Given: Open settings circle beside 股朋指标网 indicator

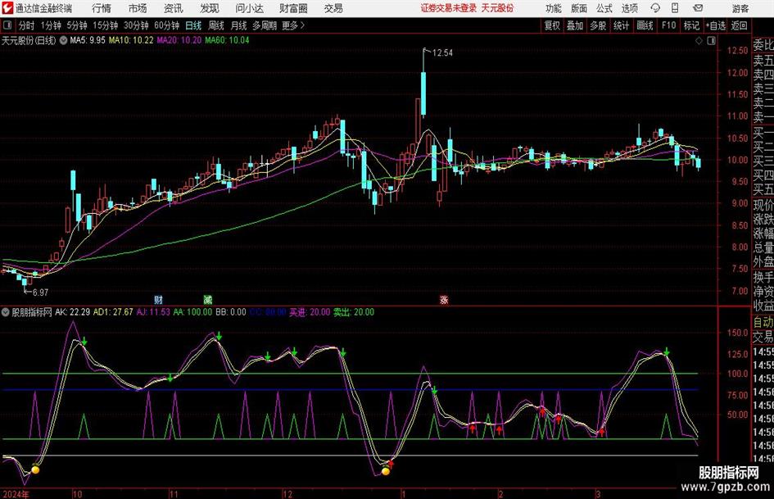Looking at the screenshot, I should pos(6,312).
